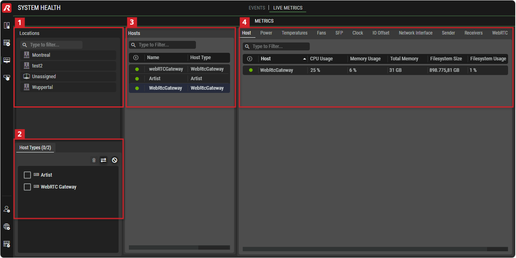Open the bottom device settings sidebar icon
The image size is (516, 258).
(x=7, y=244)
